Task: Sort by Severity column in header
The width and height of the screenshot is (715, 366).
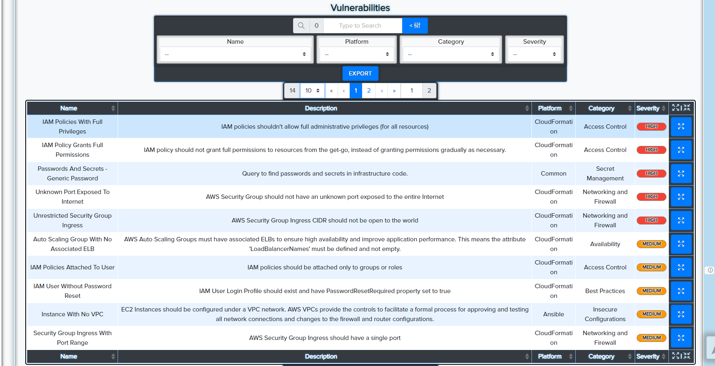Action: click(652, 108)
